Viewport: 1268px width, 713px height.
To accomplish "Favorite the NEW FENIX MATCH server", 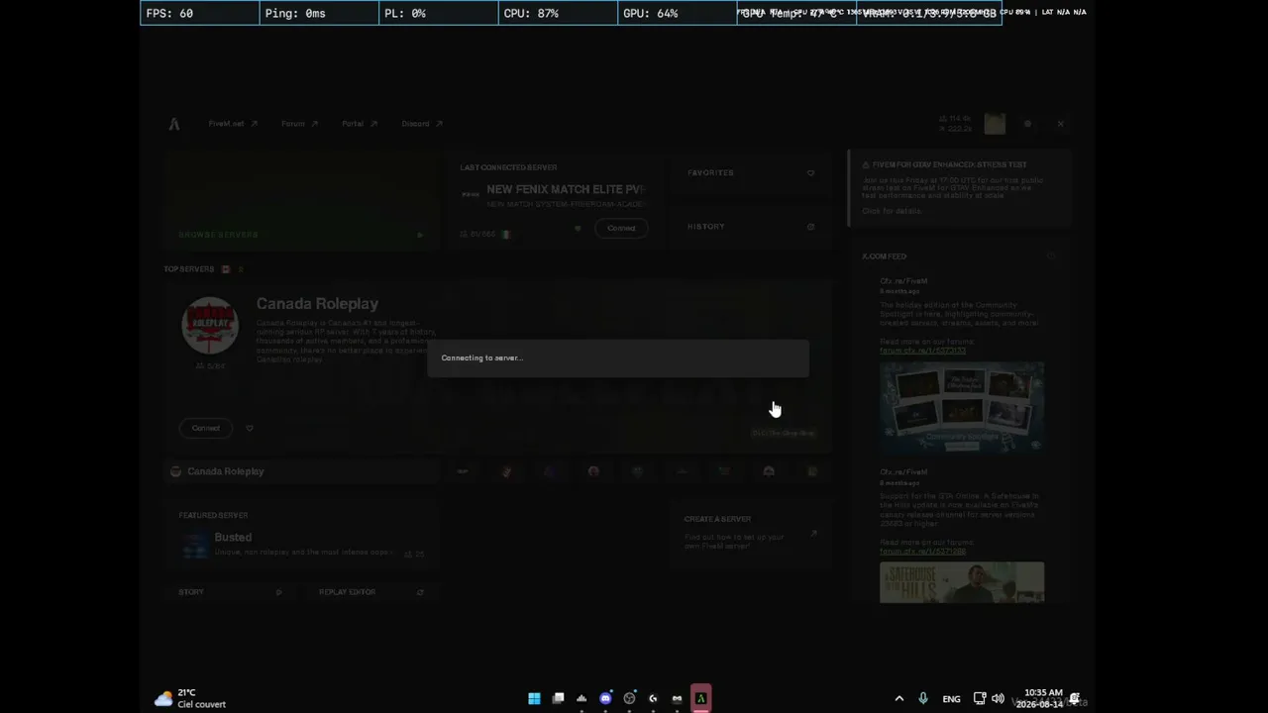I will [x=578, y=228].
